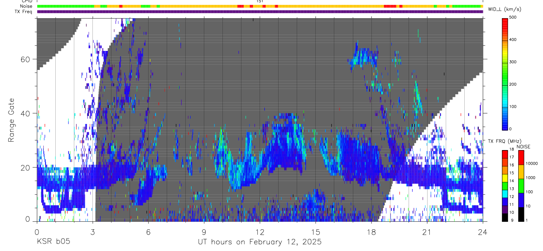Click the 'NOISE' colorbar title

[x=523, y=147]
